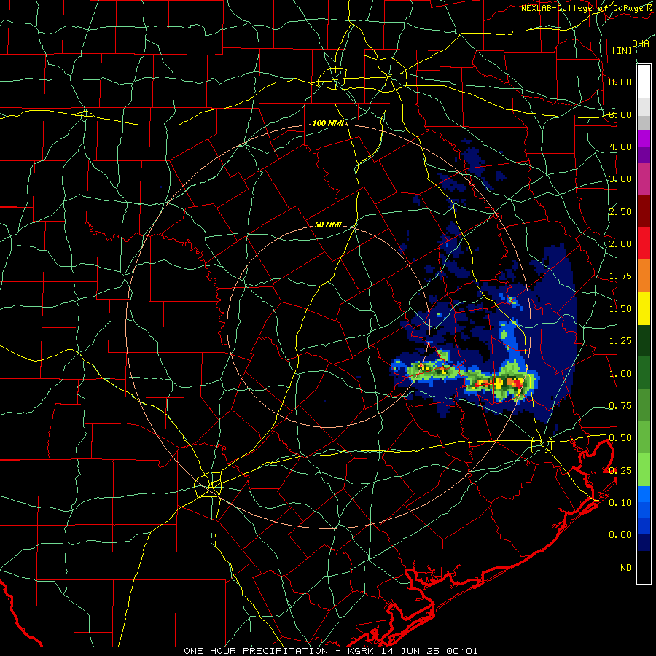The height and width of the screenshot is (656, 656).
Task: Click the bright red swatch beside 2.00
Action: 644,243
